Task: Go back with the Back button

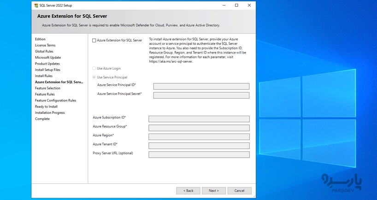Action: [x=188, y=190]
